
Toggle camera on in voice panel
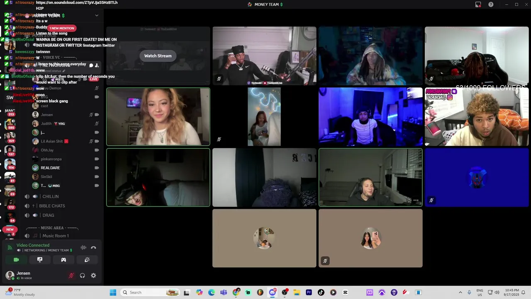pyautogui.click(x=16, y=260)
